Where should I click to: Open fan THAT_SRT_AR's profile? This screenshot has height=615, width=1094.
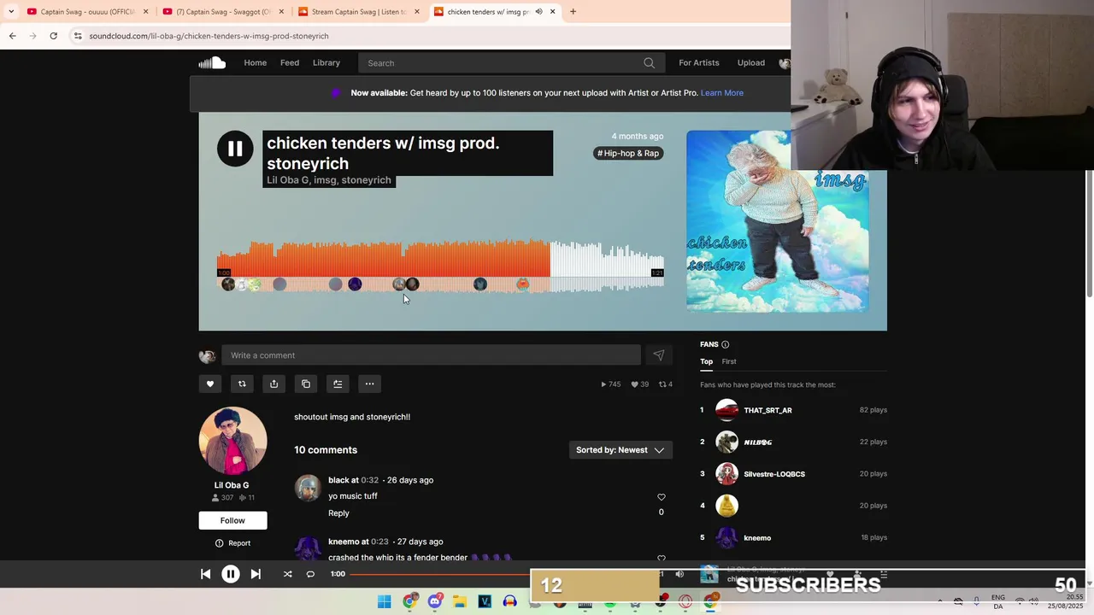tap(768, 410)
